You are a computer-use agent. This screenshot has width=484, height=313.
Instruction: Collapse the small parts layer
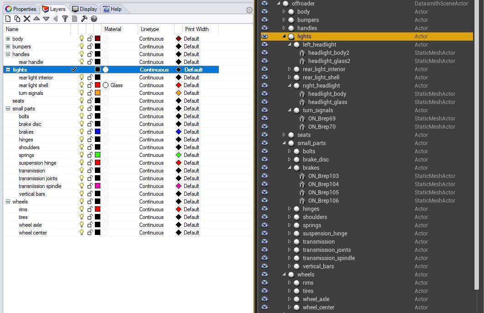[8, 109]
